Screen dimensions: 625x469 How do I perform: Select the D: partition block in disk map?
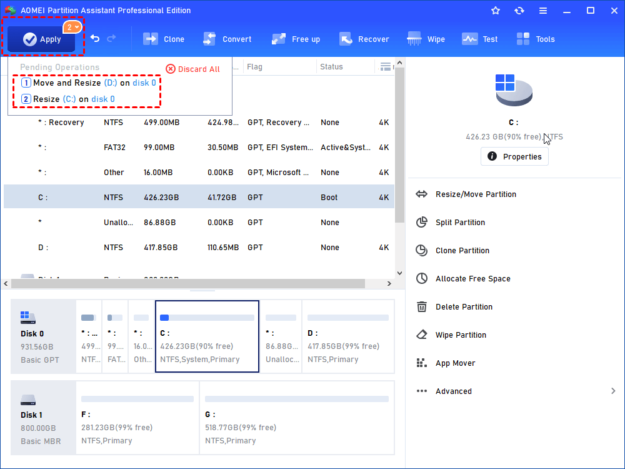[x=348, y=336]
